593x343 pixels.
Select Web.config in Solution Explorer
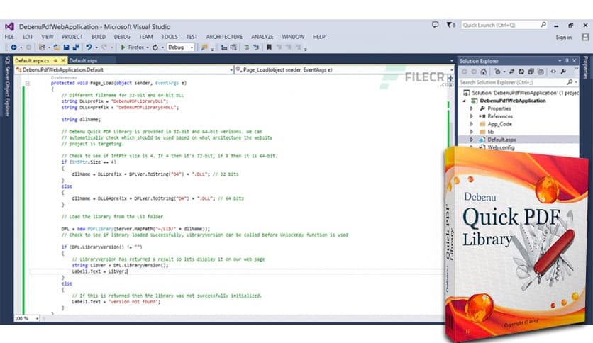[501, 147]
